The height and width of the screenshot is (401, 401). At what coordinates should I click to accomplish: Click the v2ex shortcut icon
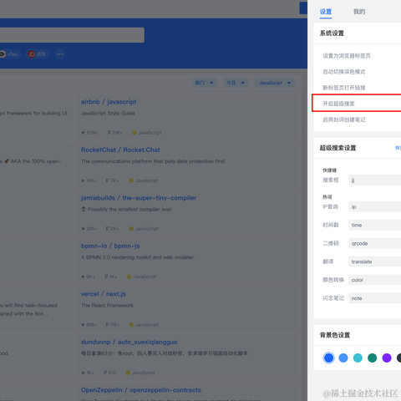(x=10, y=54)
